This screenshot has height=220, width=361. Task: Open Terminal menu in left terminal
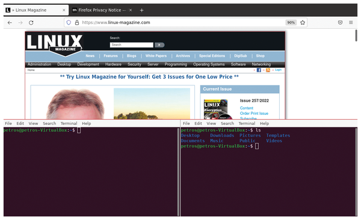point(69,123)
